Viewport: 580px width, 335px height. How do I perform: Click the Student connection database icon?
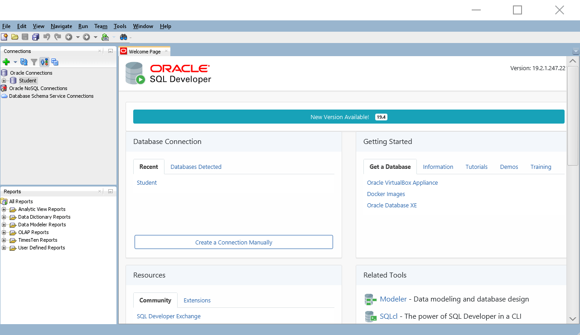coord(13,81)
